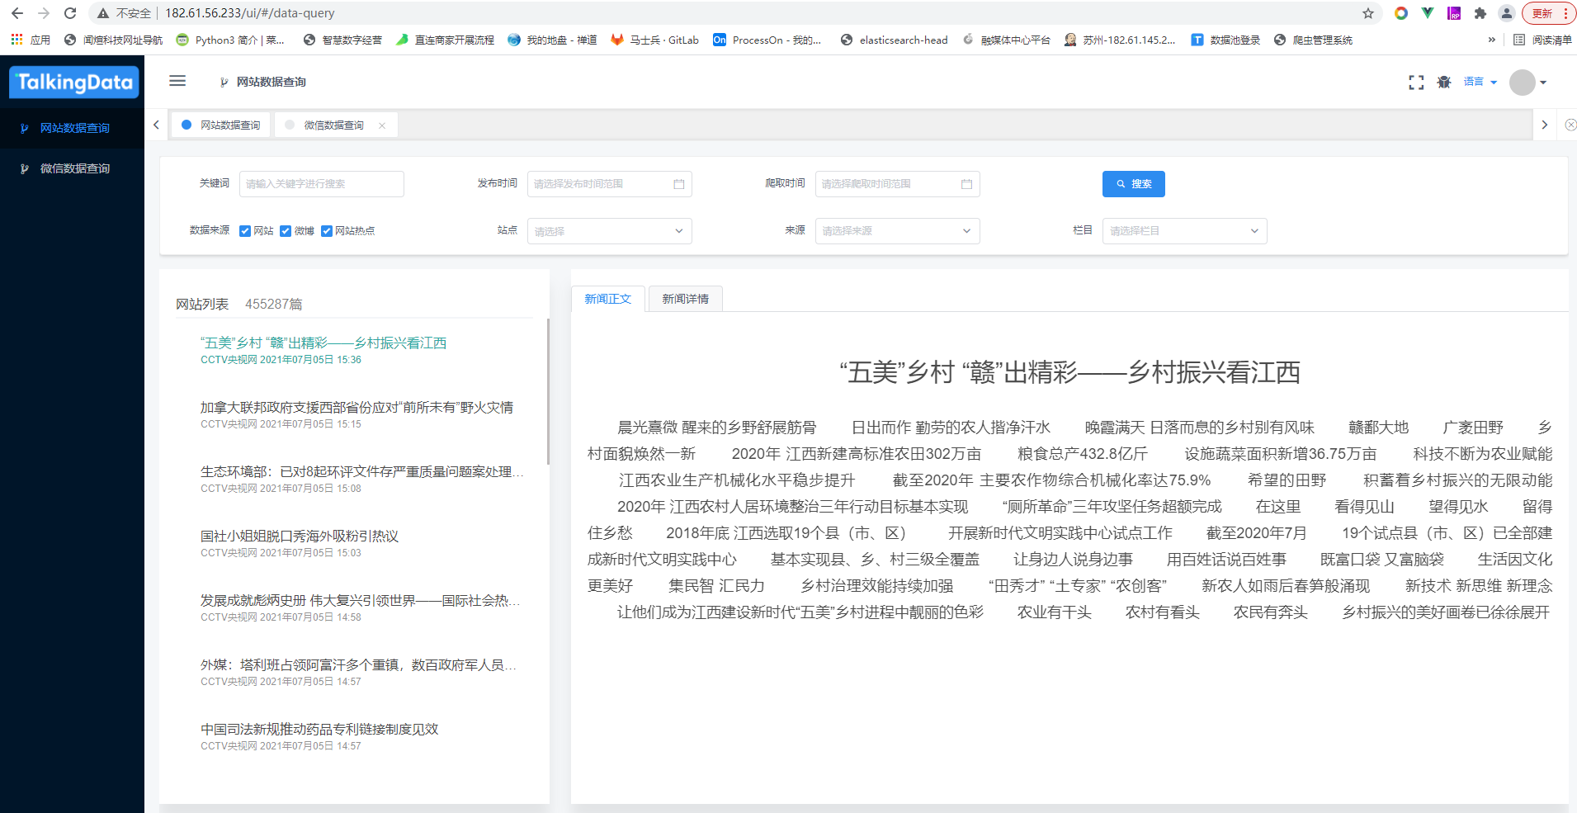The width and height of the screenshot is (1577, 813).
Task: Select 微信数据查询 in the sidebar
Action: click(x=72, y=168)
